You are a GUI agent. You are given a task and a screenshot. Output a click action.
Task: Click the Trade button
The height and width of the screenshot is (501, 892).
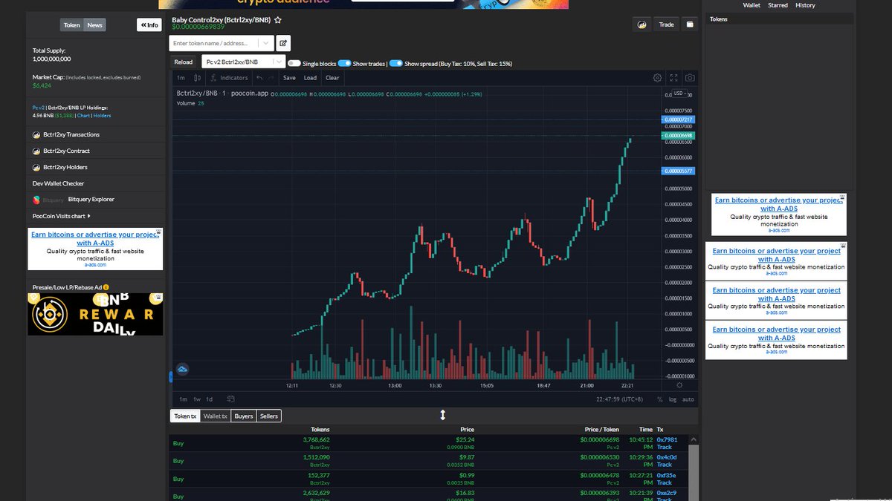click(x=667, y=24)
